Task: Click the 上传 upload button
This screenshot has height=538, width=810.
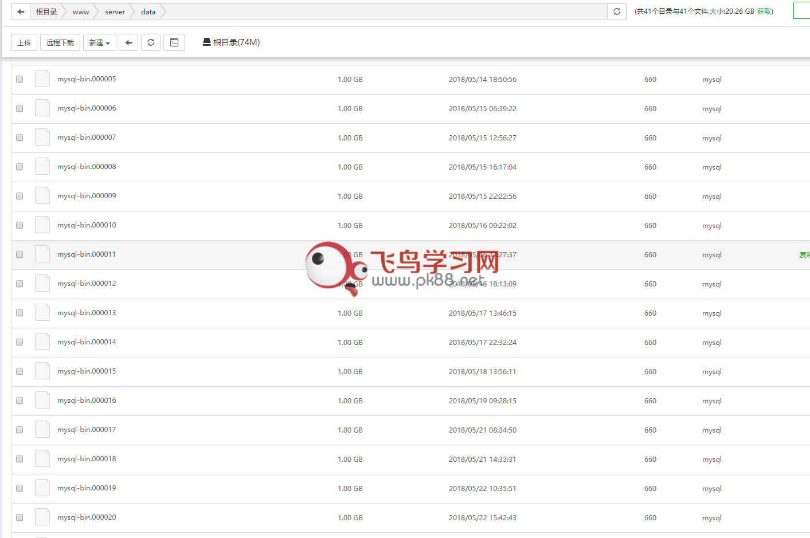Action: click(24, 42)
